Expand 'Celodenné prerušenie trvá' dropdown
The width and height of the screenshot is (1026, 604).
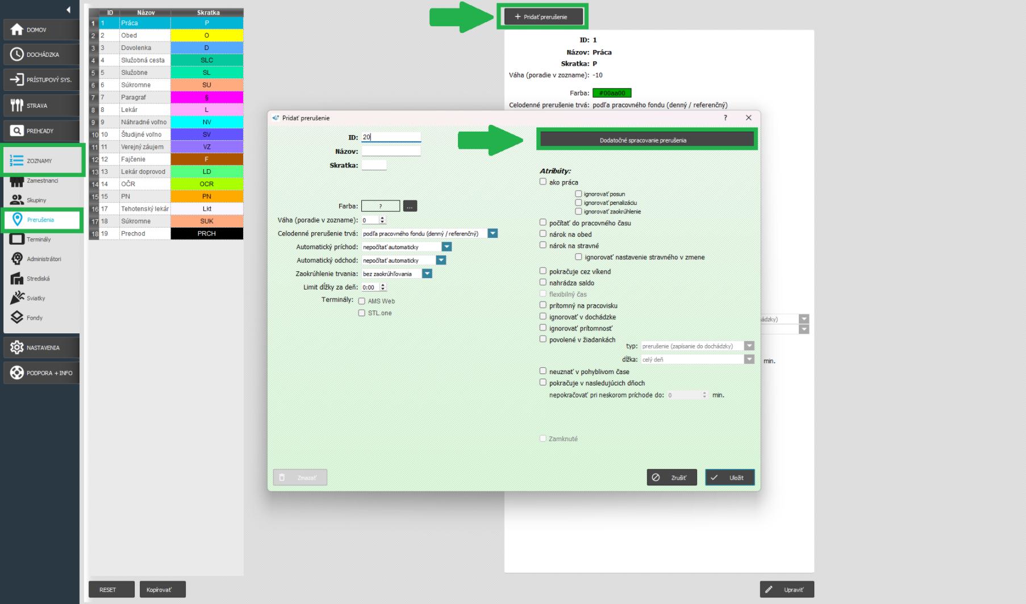coord(493,233)
